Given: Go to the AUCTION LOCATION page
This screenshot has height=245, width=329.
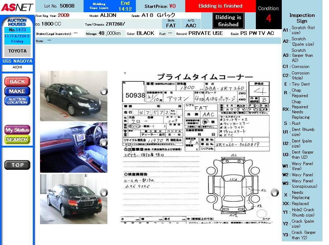Looking at the screenshot, I should click(17, 101).
